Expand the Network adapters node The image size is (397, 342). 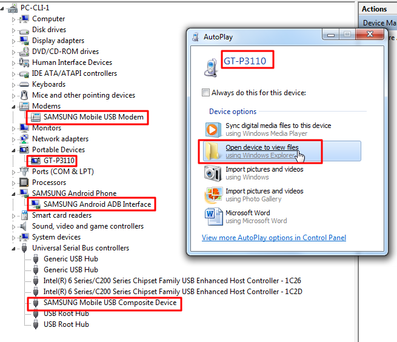pyautogui.click(x=13, y=139)
